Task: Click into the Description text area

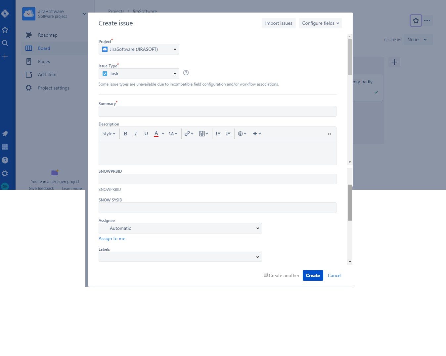Action: pos(217,153)
